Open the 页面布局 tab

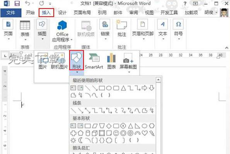[82, 13]
